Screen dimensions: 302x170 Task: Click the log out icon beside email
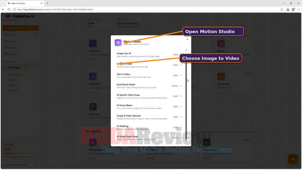click(36, 165)
